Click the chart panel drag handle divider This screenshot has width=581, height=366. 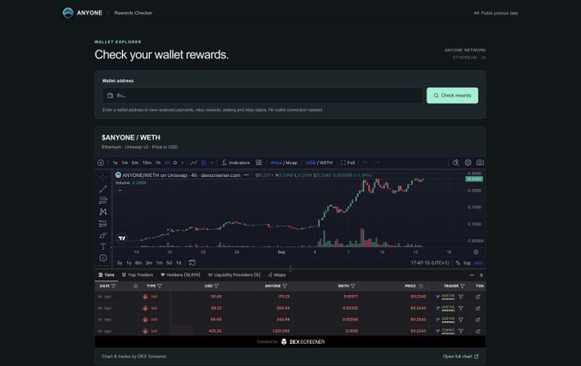[x=290, y=269]
